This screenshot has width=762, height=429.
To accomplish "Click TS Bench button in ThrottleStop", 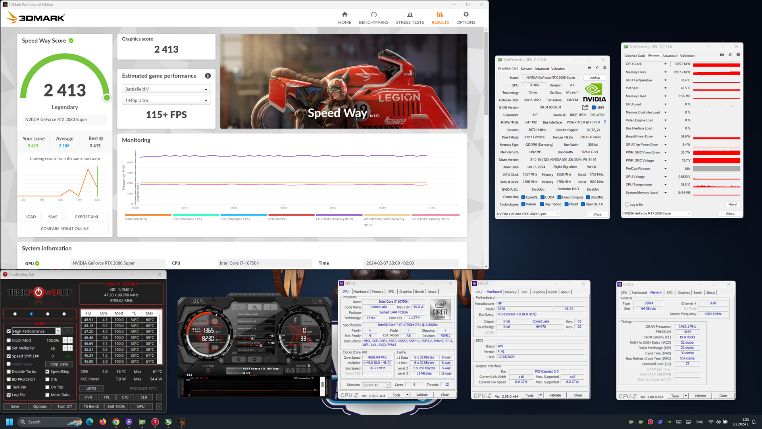I will coord(91,406).
